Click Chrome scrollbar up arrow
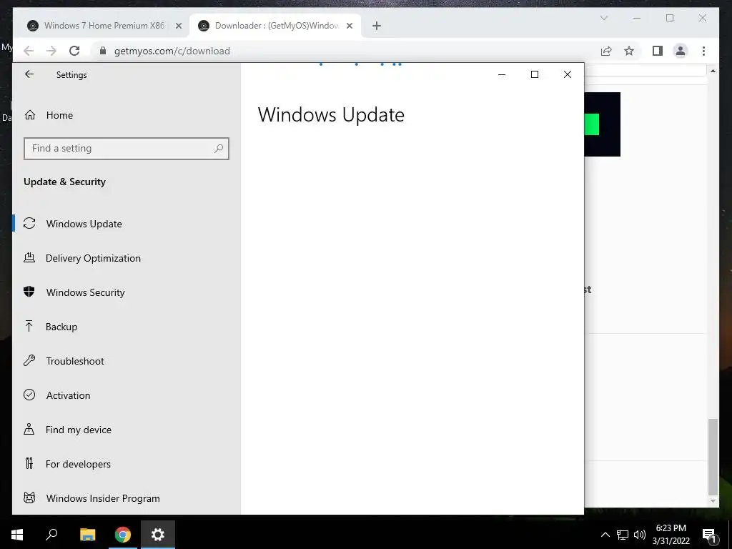Viewport: 732px width, 549px height. pyautogui.click(x=713, y=71)
